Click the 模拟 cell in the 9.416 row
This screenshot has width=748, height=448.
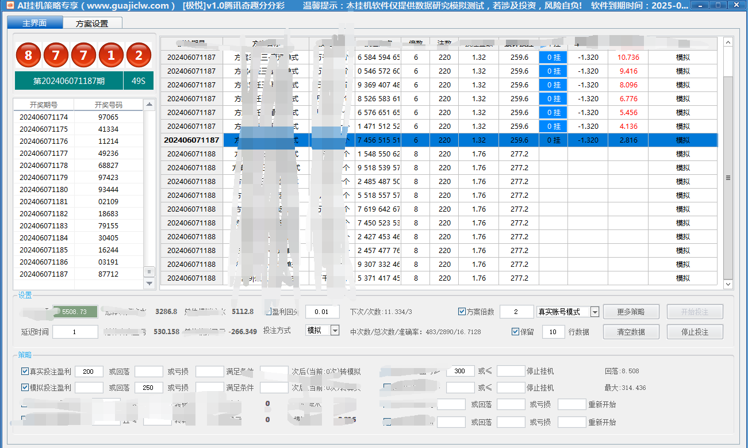[x=683, y=71]
